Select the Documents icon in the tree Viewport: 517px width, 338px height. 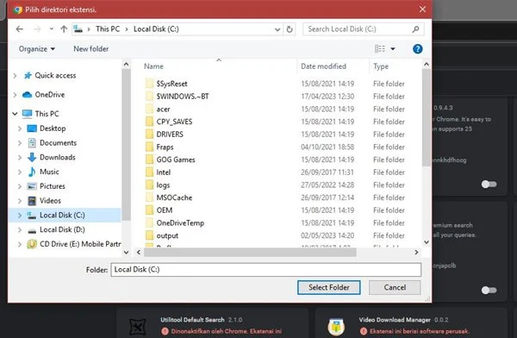click(x=32, y=143)
